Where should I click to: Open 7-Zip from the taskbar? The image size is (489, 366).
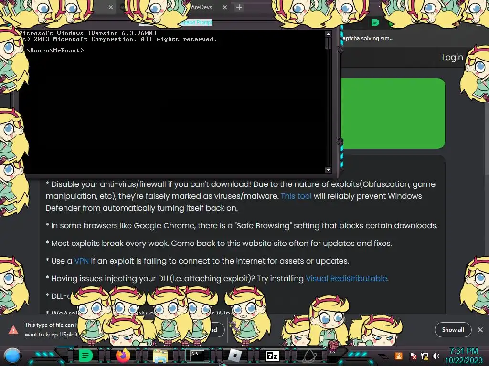(x=272, y=356)
